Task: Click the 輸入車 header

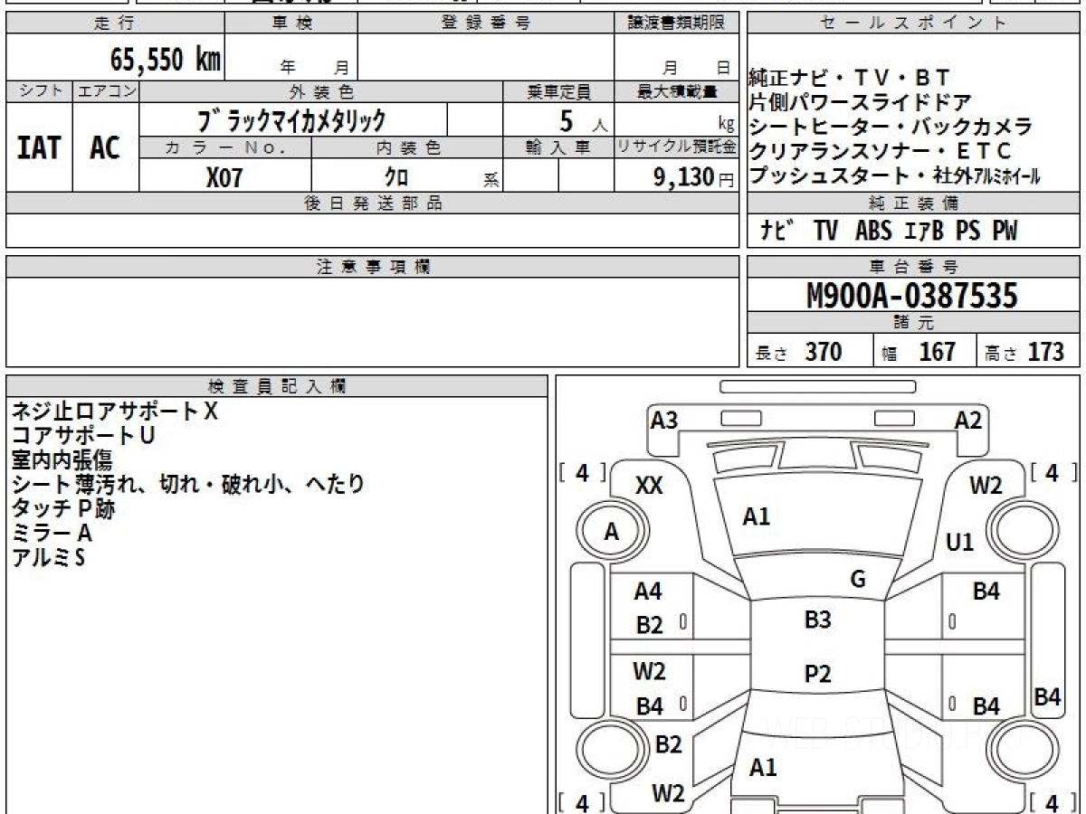Action: (558, 147)
